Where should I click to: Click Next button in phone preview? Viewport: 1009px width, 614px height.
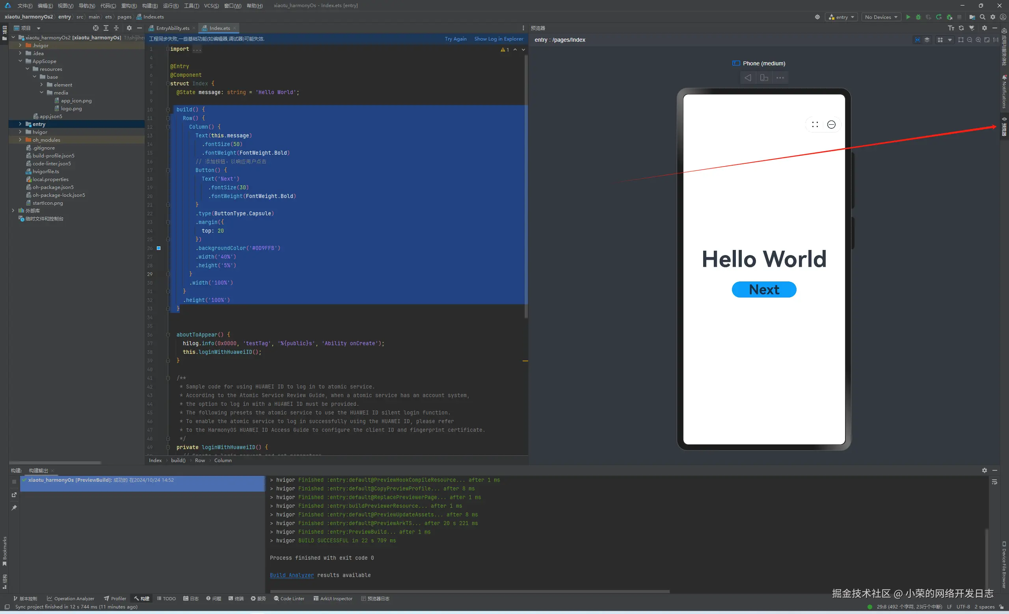764,289
